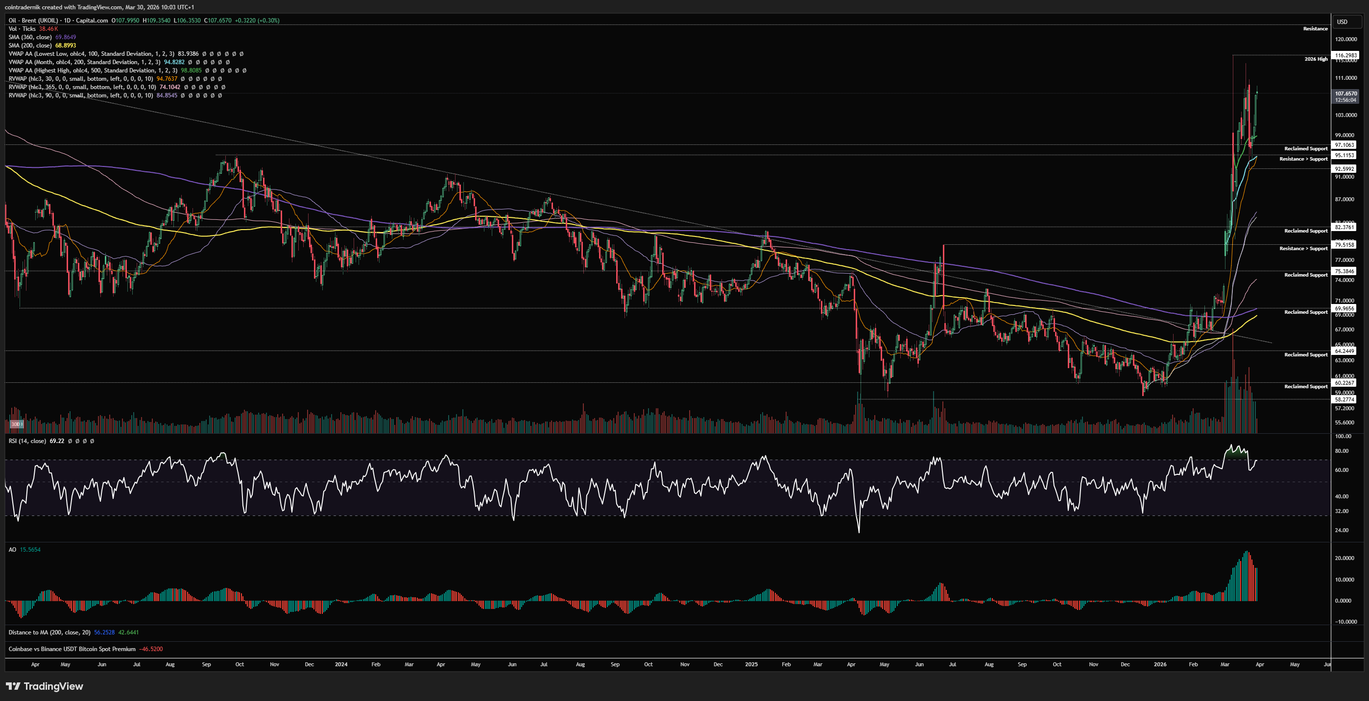Click the Oil - Brent (UKOIL) symbol title
Viewport: 1369px width, 701px height.
[x=58, y=21]
